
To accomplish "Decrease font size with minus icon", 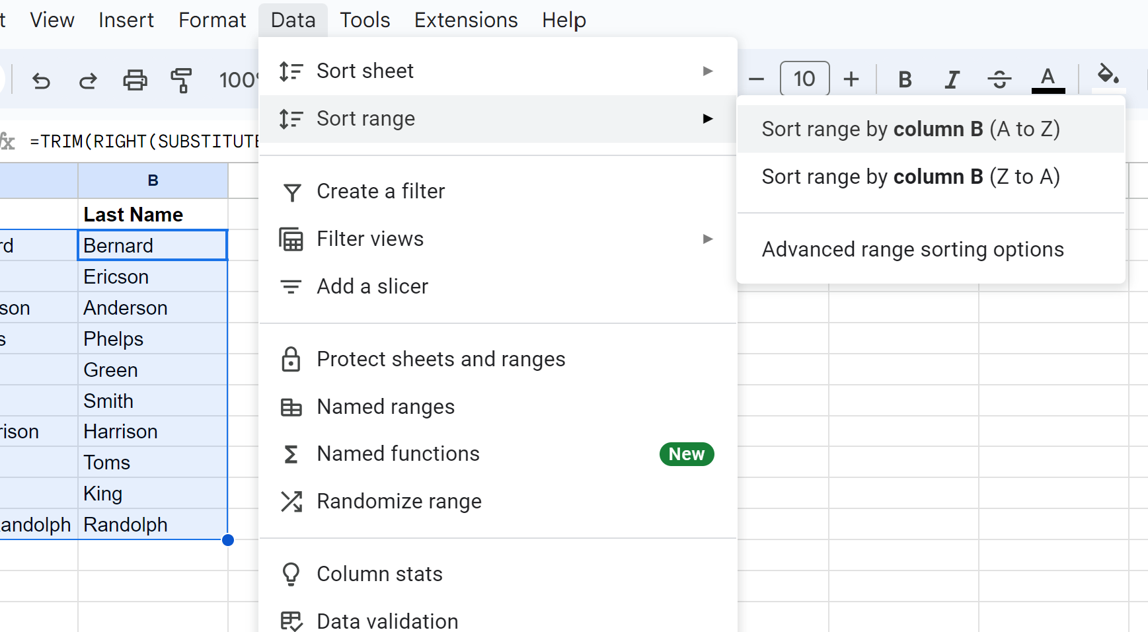I will click(756, 79).
